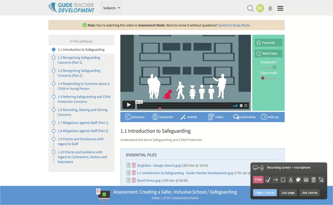Screen dimensions: 333x205
Task: Select the brush drawing tool
Action: pos(268,180)
